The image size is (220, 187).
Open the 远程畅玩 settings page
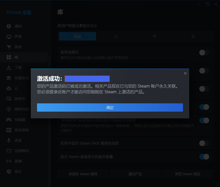coord(24,151)
